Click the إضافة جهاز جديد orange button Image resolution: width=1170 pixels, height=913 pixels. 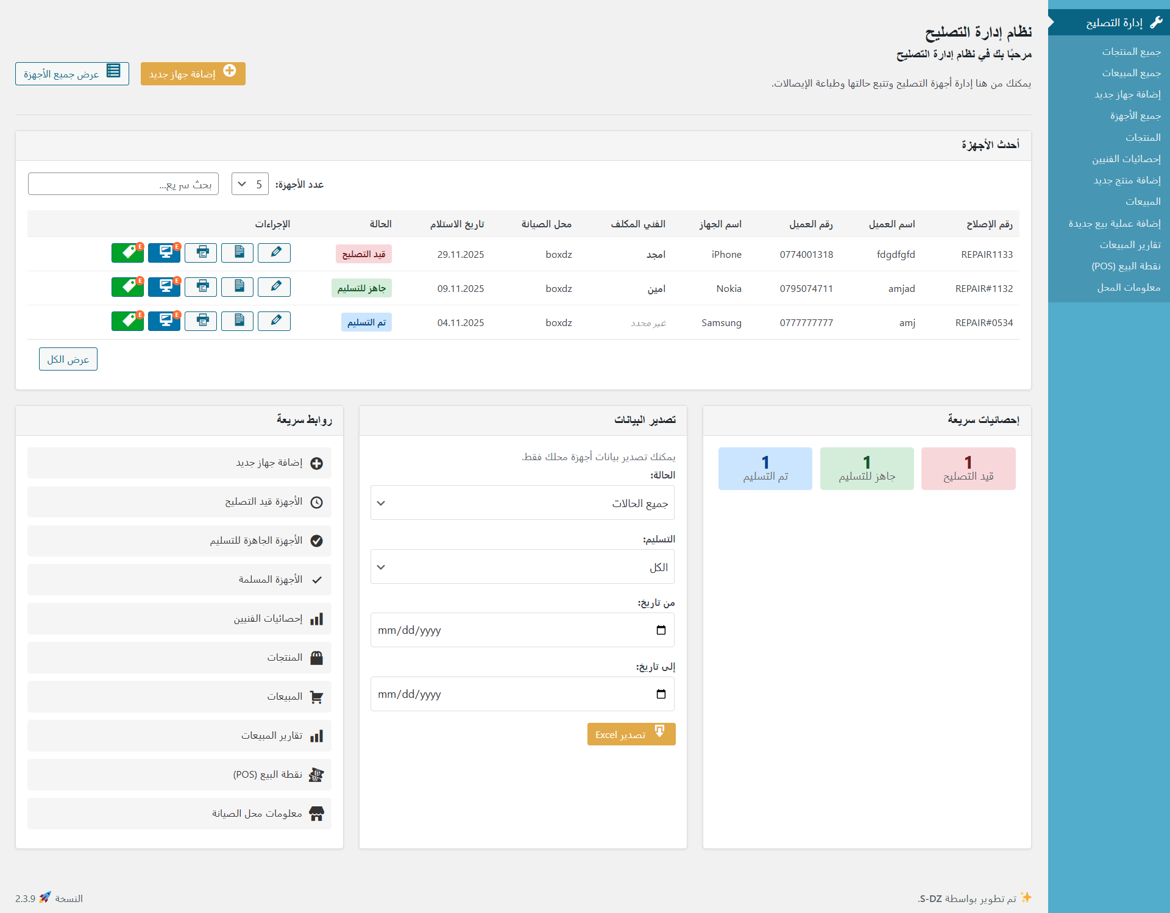[193, 74]
